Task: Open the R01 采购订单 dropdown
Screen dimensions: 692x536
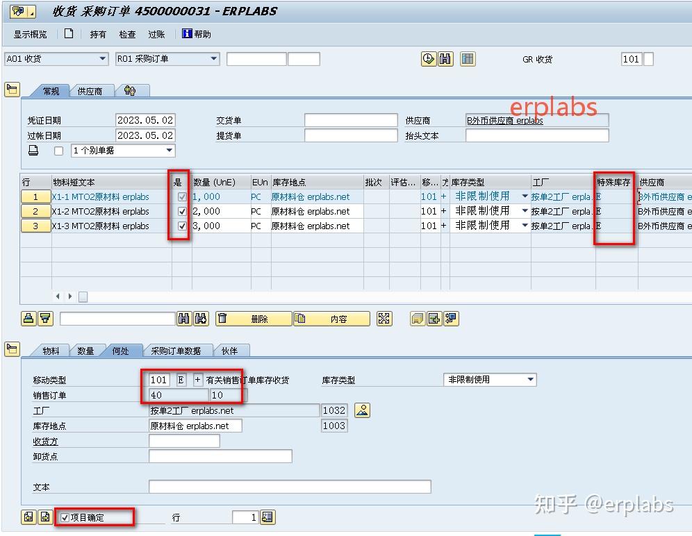Action: (x=212, y=58)
